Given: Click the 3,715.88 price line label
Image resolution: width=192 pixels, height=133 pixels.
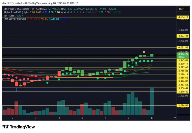Looking at the screenshot, I should pyautogui.click(x=183, y=71).
